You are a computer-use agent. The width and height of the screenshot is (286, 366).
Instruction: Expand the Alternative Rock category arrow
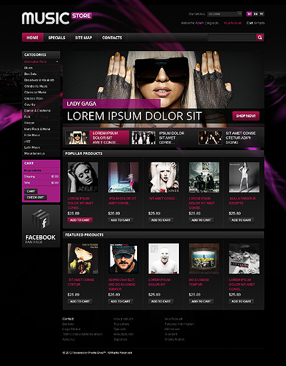[x=57, y=62]
